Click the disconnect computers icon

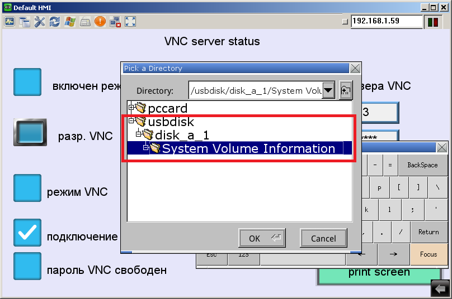[x=115, y=22]
